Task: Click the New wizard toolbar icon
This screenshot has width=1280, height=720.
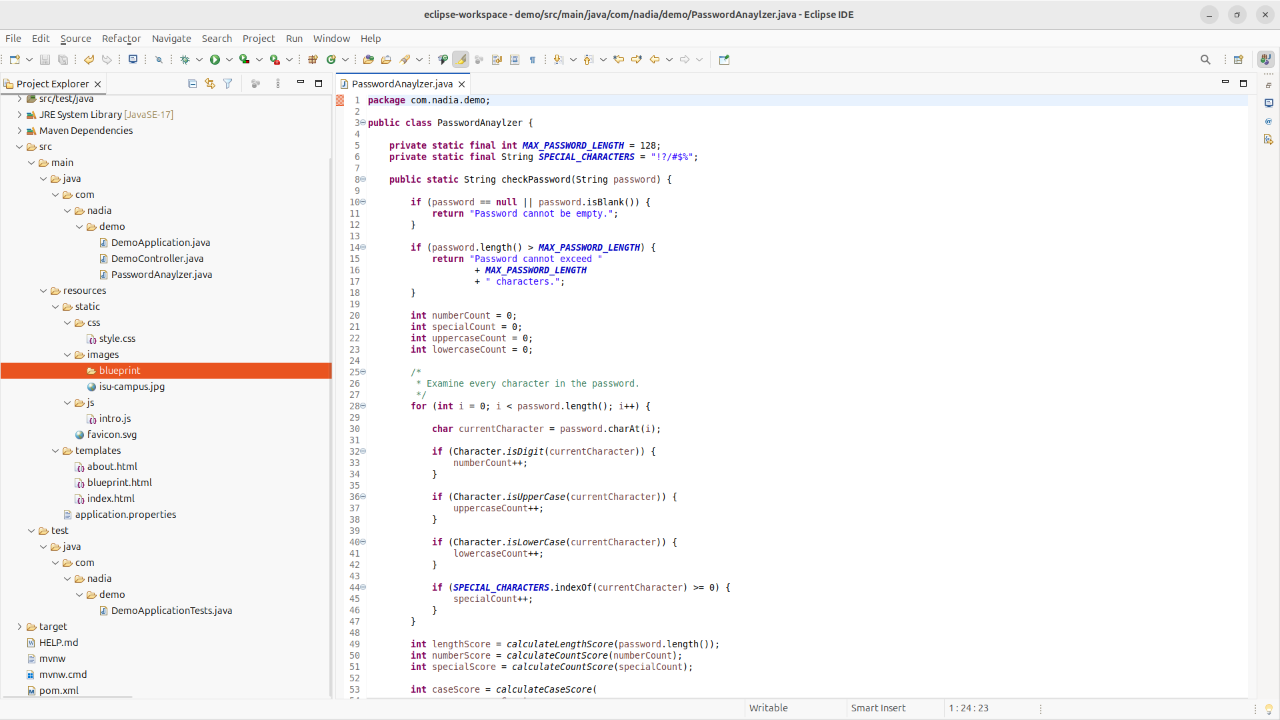Action: tap(15, 60)
